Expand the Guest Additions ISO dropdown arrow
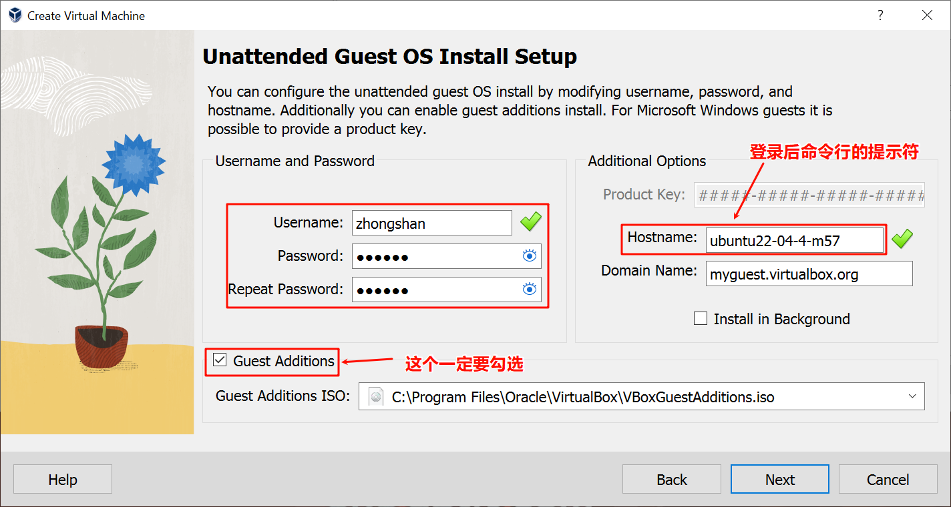The height and width of the screenshot is (507, 951). pyautogui.click(x=912, y=396)
